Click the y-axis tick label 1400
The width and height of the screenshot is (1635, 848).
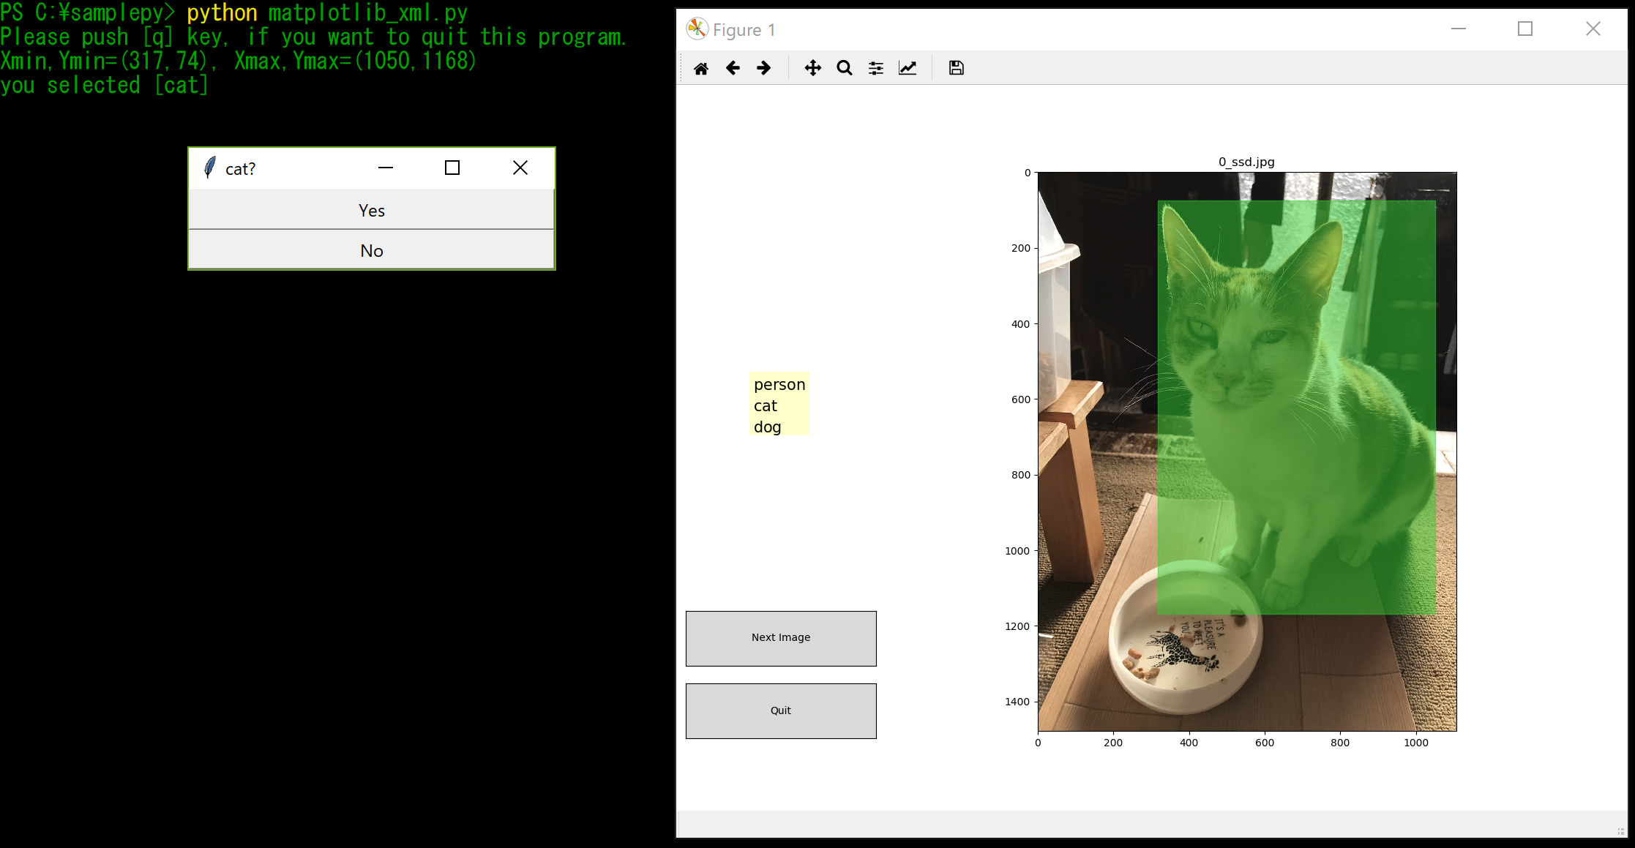[x=1017, y=702]
